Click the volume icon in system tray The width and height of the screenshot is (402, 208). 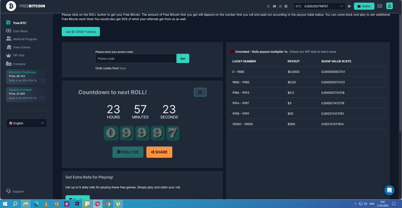tap(365, 204)
